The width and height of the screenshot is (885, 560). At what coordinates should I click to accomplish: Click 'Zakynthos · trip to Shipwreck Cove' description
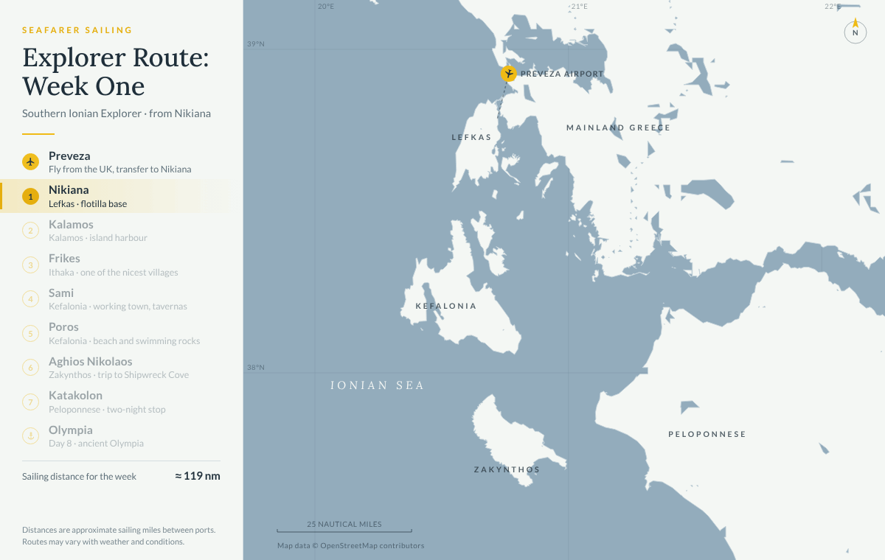[119, 375]
